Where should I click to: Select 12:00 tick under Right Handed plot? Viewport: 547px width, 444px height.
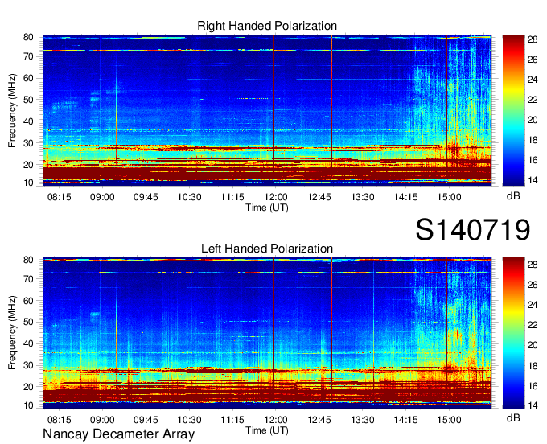[x=276, y=197]
